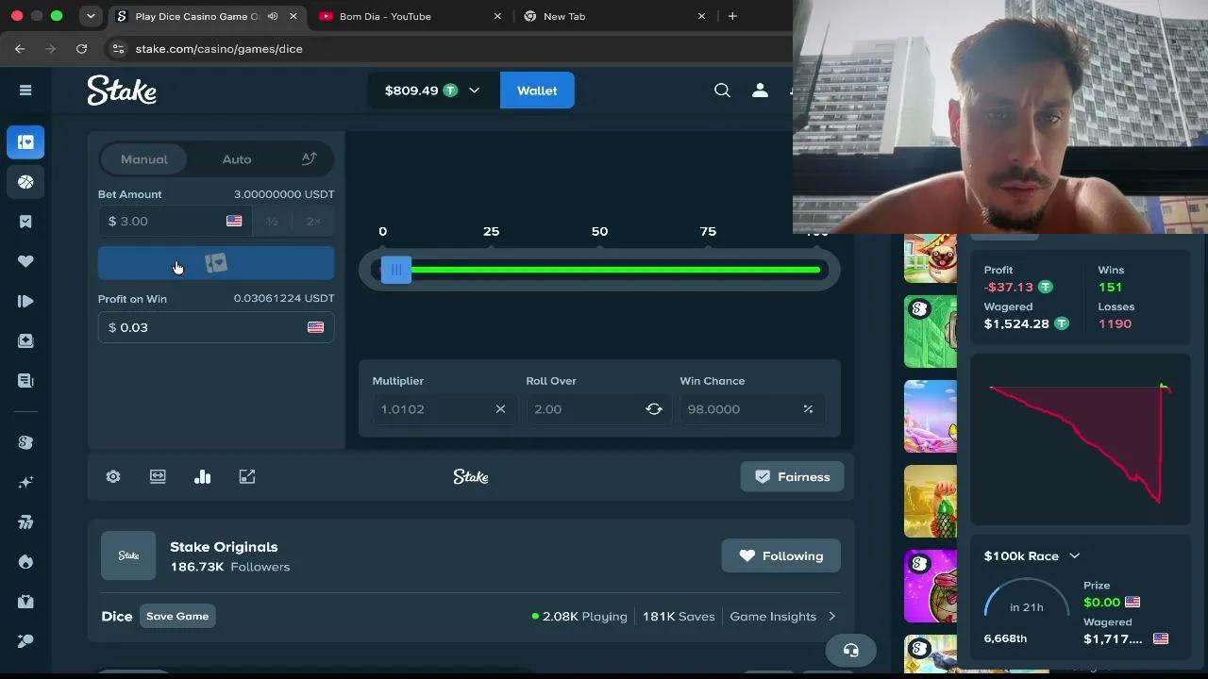Click the browser back arrow
The width and height of the screenshot is (1208, 679).
click(20, 48)
